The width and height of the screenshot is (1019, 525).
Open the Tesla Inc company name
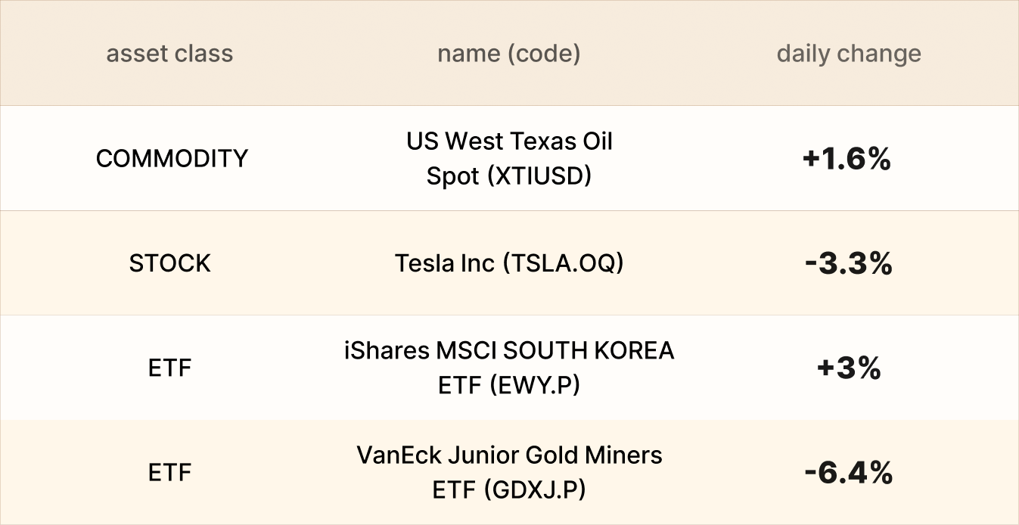tap(446, 263)
